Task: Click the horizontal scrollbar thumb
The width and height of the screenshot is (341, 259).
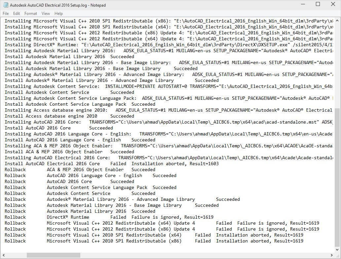Action: tap(54, 255)
